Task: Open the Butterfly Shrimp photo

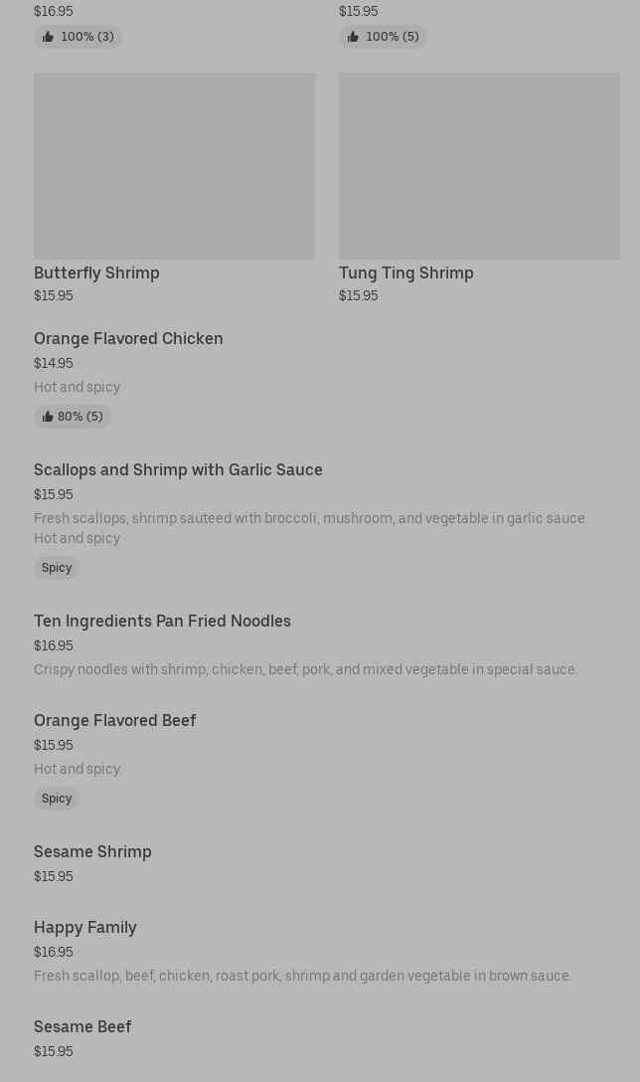Action: click(174, 165)
